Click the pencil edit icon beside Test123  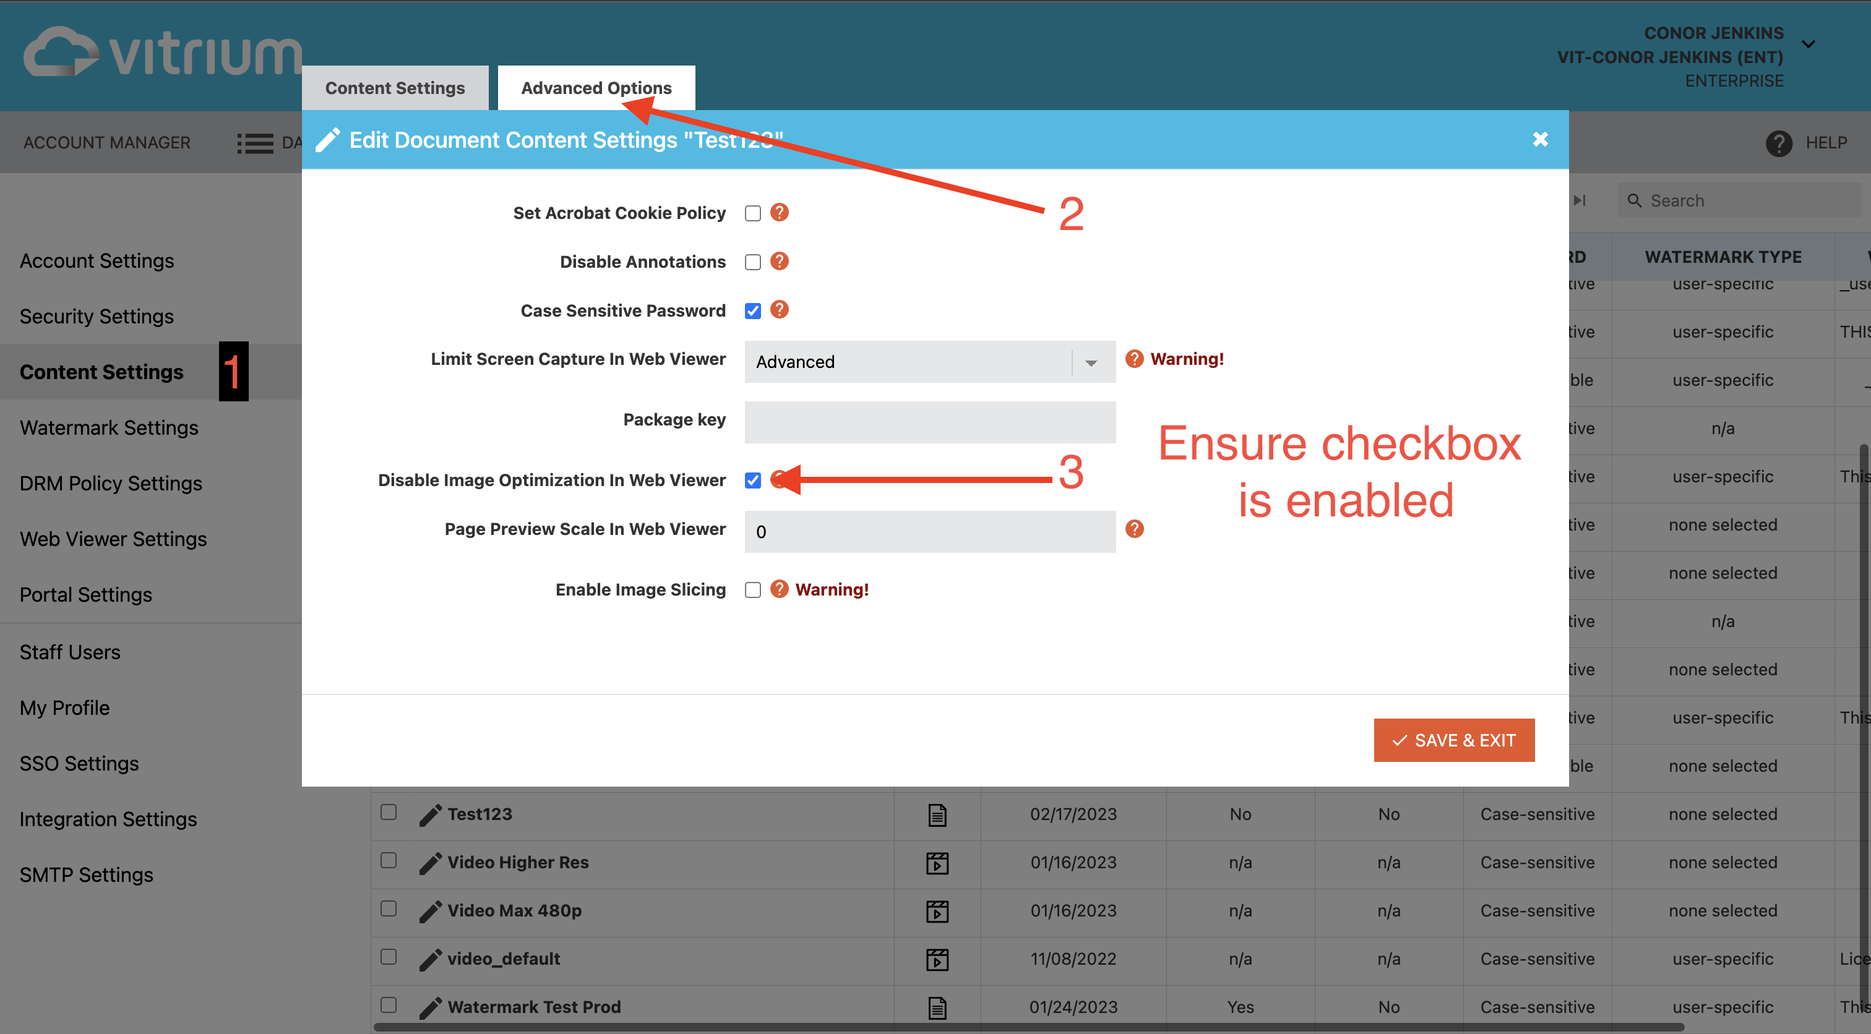point(431,814)
